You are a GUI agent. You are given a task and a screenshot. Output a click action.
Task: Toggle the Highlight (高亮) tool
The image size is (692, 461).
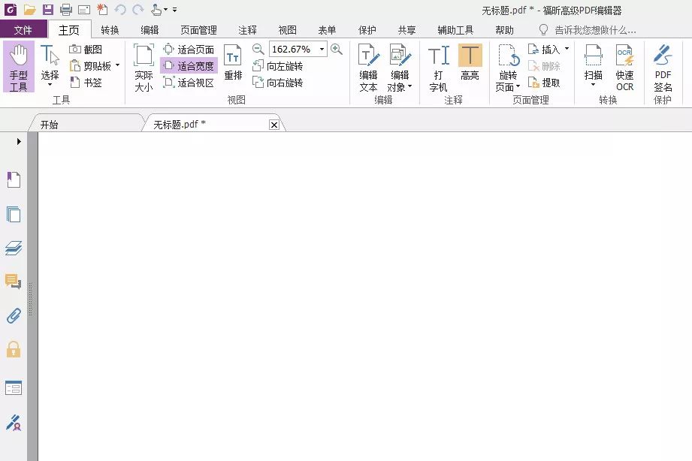[470, 62]
